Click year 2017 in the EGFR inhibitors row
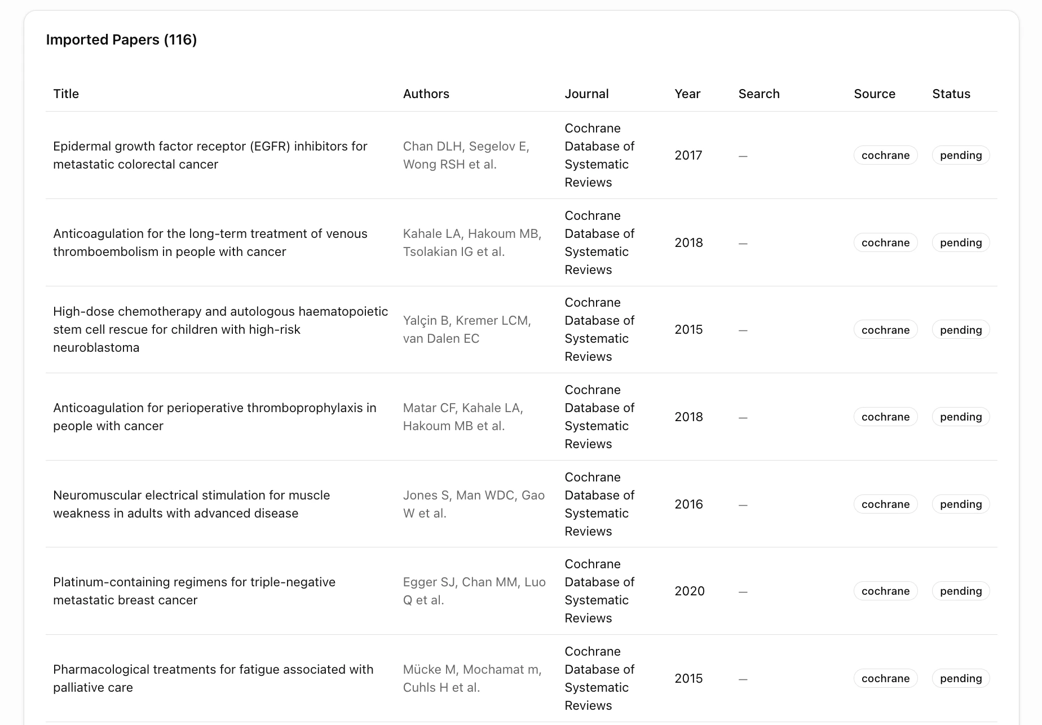Screen dimensions: 1042x725 [x=688, y=155]
